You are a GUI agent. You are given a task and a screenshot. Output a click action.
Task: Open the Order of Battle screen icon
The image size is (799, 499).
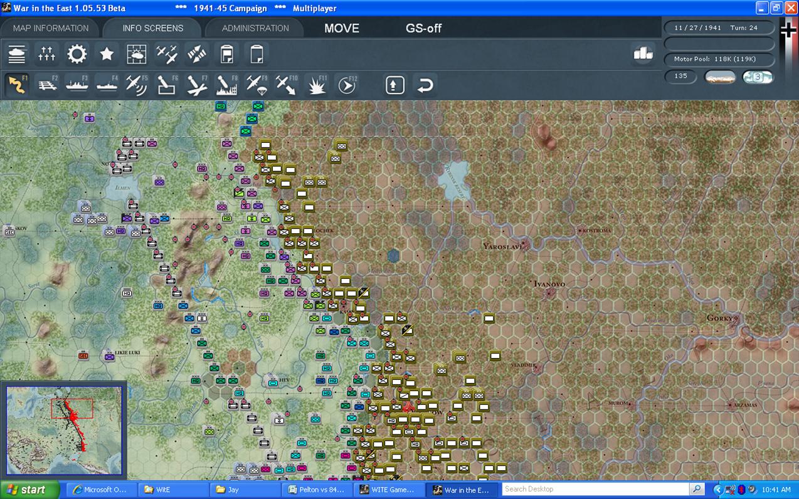(17, 54)
